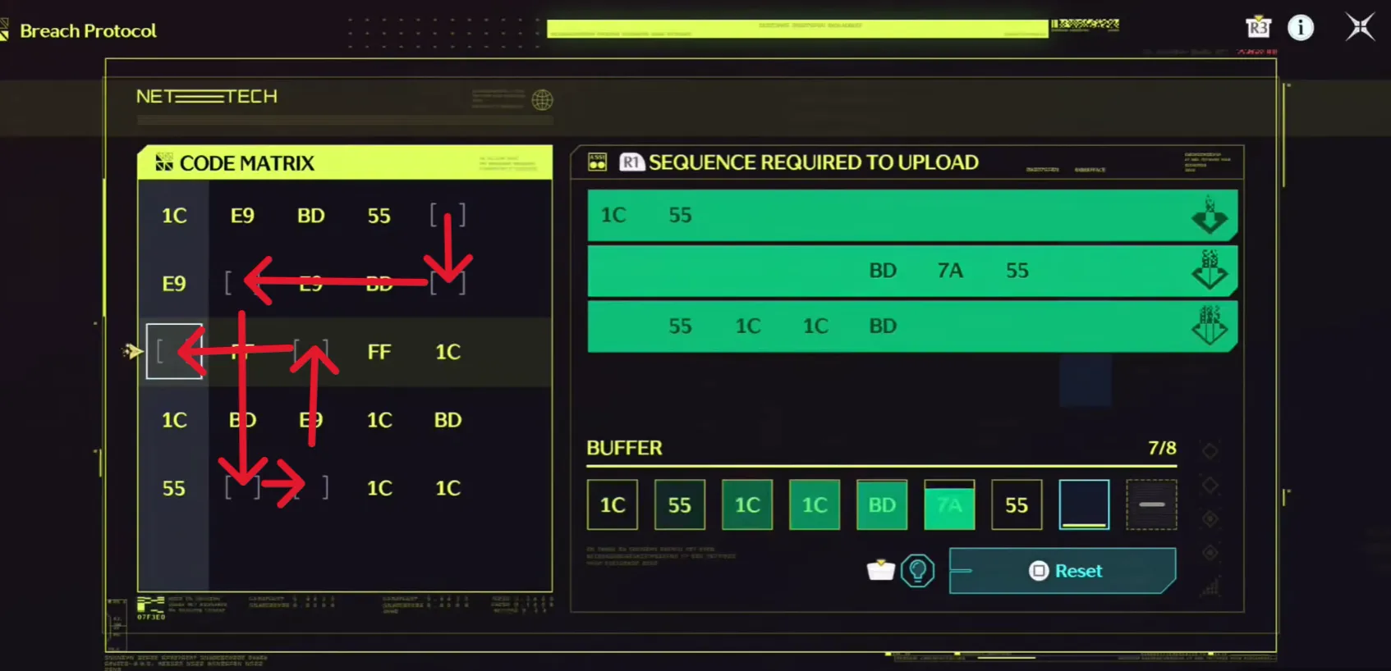The width and height of the screenshot is (1391, 671).
Task: Close the Breach Protocol screen
Action: click(x=1360, y=28)
